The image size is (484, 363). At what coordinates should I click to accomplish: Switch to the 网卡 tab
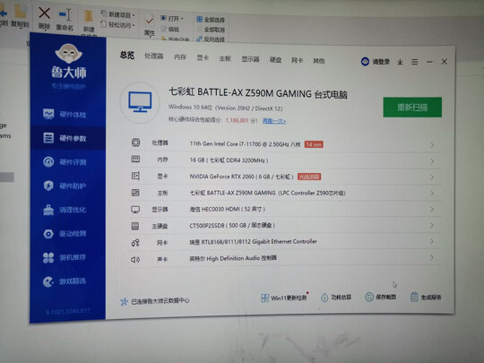pyautogui.click(x=298, y=60)
